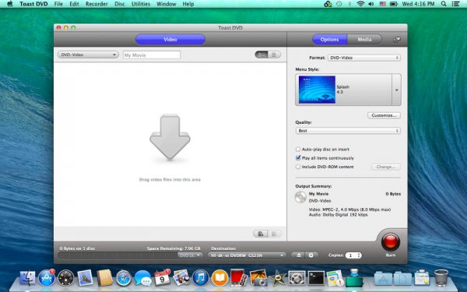Click the Copies stepper arrows
The height and width of the screenshot is (292, 467).
pyautogui.click(x=359, y=255)
